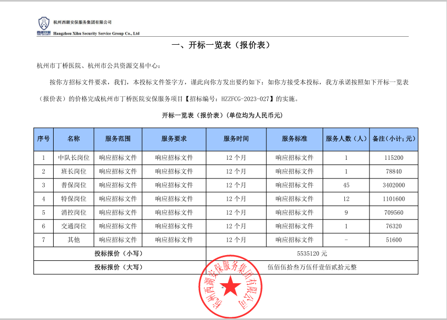Click '12 个月' in the 普保岗位 row
Viewport: 447px width, 320px height.
point(236,185)
